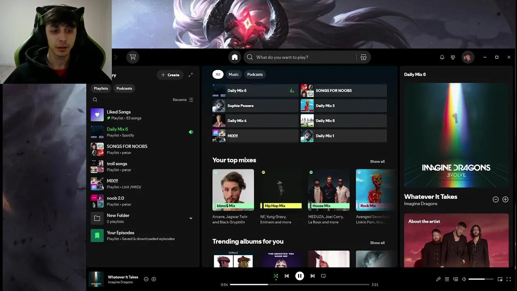The image size is (517, 291).
Task: Open SONGS FOR NOOBS shortcut tile
Action: [x=344, y=91]
